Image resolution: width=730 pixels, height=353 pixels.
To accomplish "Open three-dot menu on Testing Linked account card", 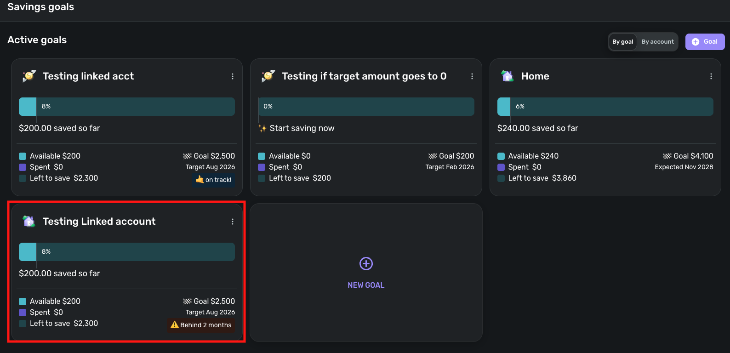I will coord(233,222).
